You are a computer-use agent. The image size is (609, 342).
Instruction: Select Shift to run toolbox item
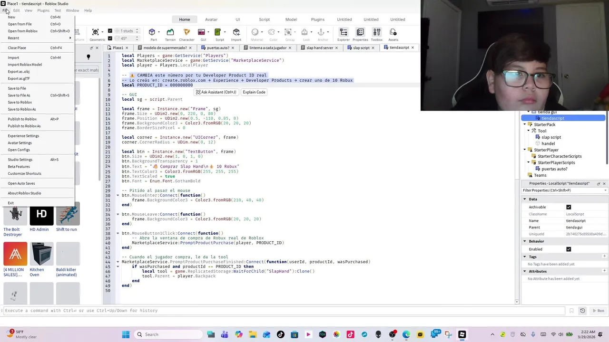pos(68,215)
